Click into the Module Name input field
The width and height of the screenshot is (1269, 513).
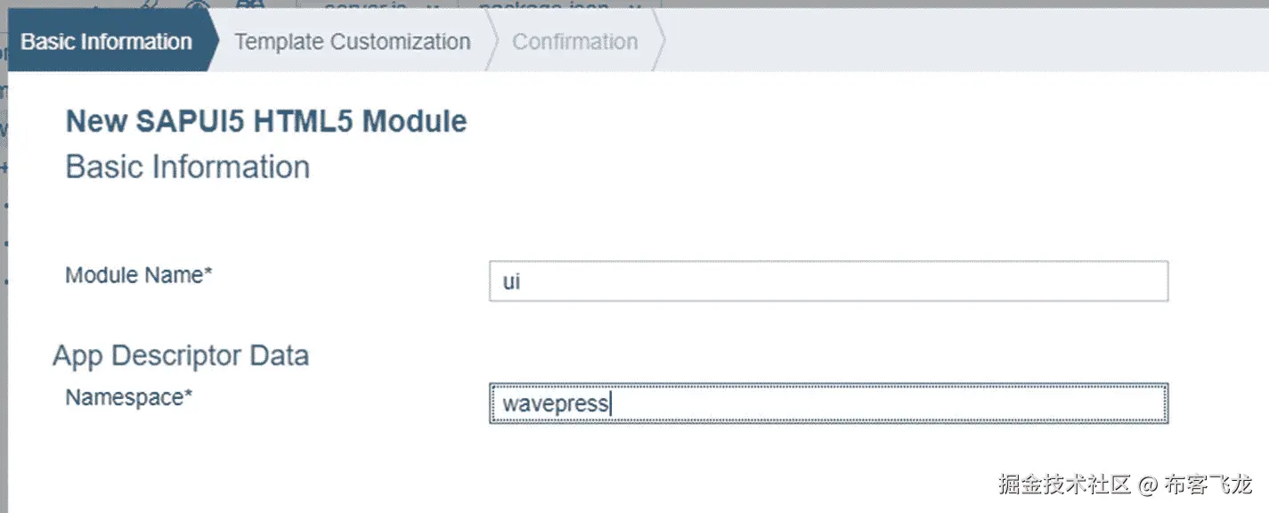point(828,281)
